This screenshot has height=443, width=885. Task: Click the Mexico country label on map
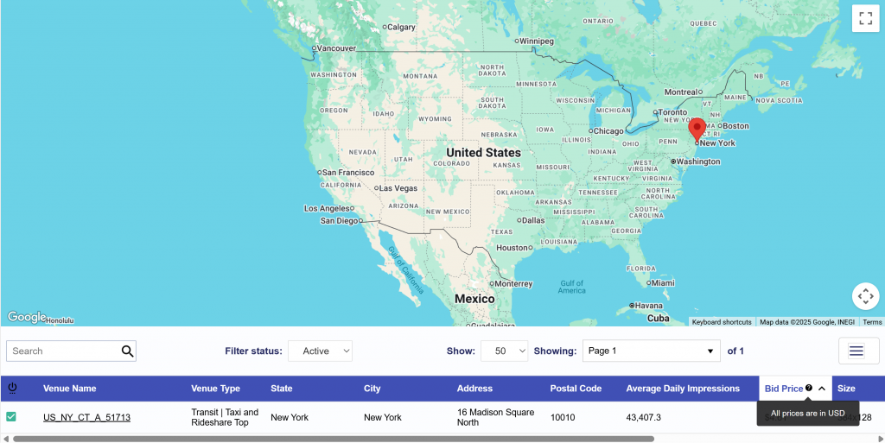[474, 300]
